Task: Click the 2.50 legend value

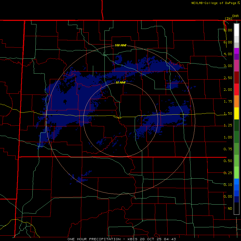Action: tap(228, 78)
